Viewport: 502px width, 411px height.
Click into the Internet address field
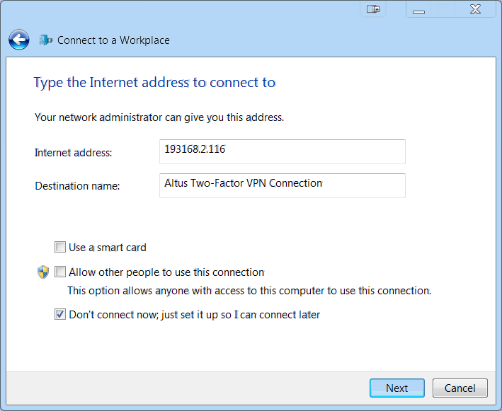point(282,151)
